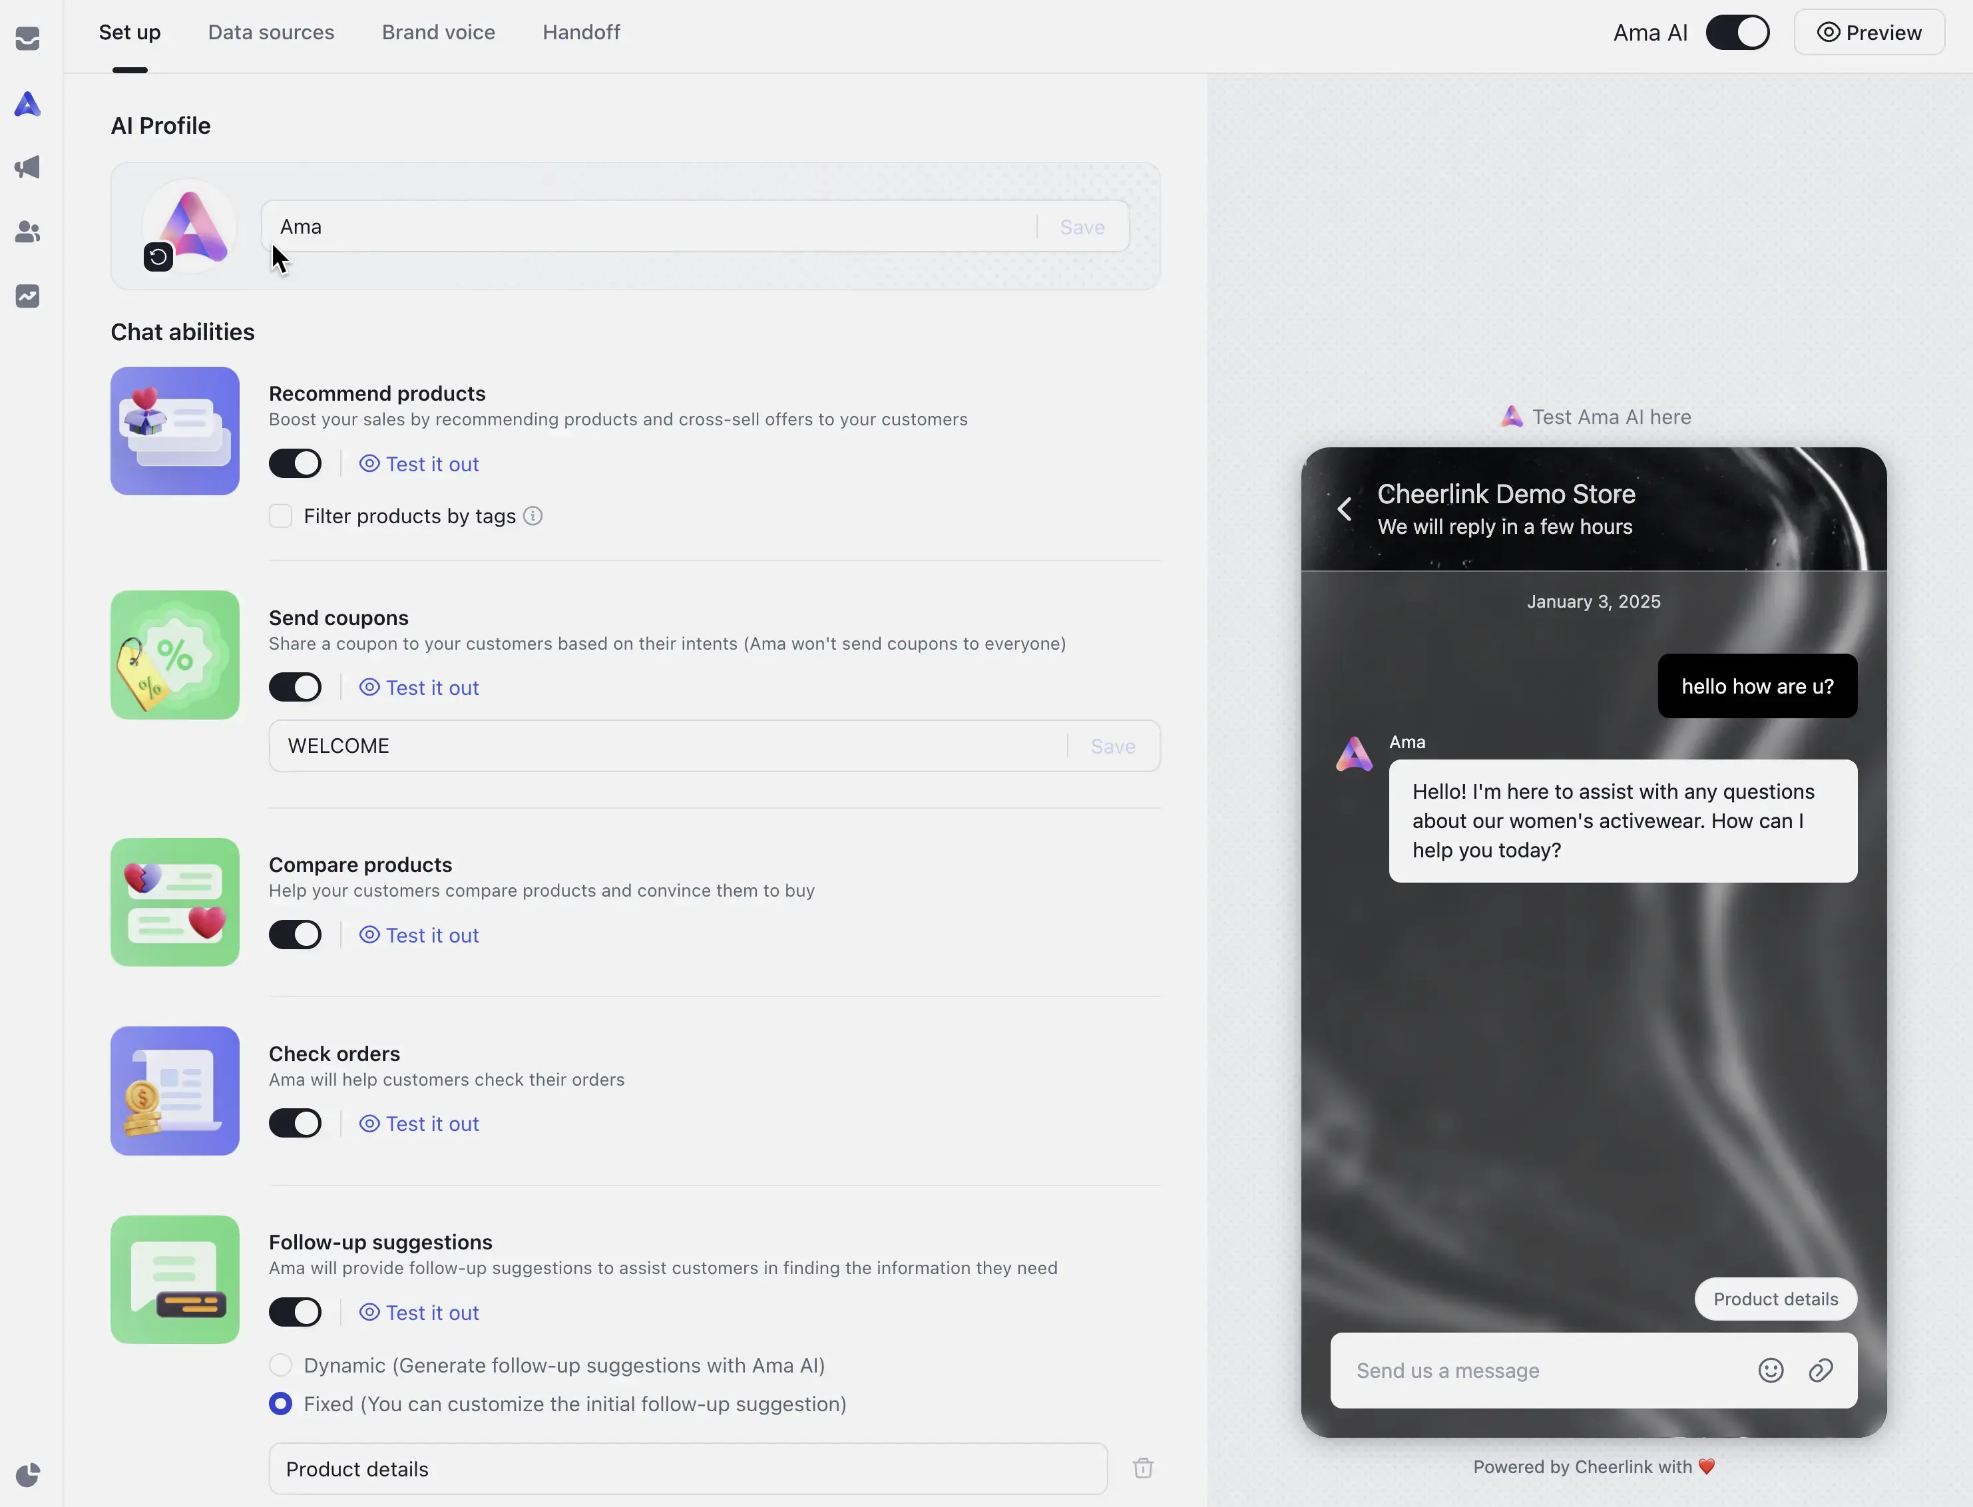This screenshot has width=1973, height=1507.
Task: Toggle the Ama AI switch in the header
Action: click(x=1738, y=33)
